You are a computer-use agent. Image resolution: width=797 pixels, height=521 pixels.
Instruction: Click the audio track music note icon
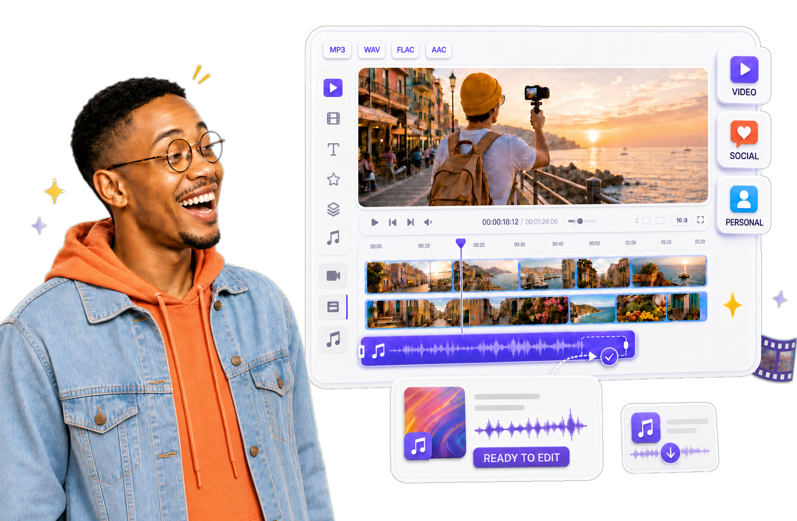click(333, 339)
